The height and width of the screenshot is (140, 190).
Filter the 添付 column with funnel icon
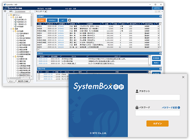pos(128,24)
